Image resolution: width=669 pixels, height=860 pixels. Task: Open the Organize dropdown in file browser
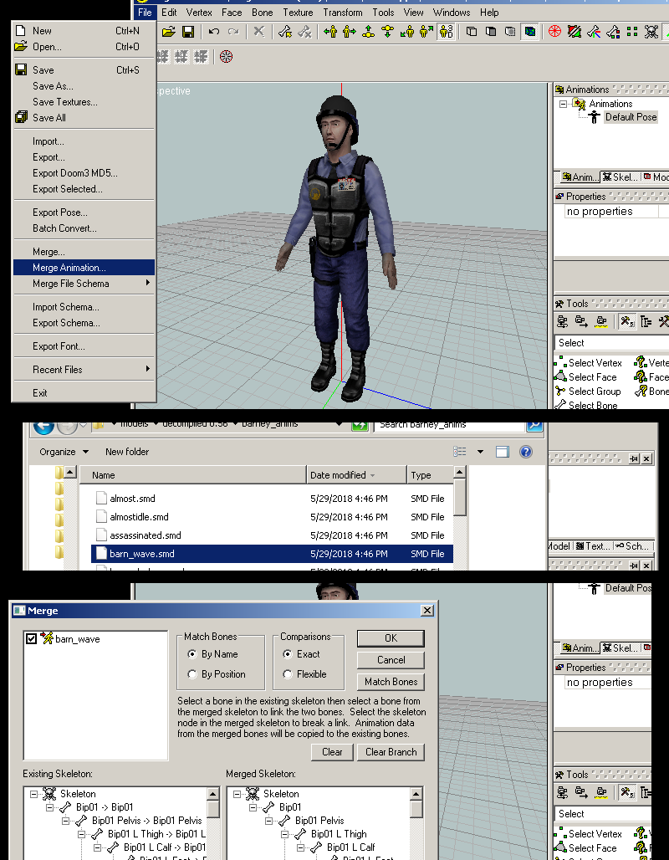coord(64,452)
